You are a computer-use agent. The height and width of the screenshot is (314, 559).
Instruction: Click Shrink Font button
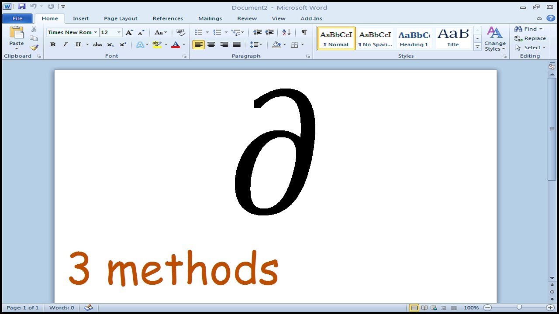[x=141, y=32]
